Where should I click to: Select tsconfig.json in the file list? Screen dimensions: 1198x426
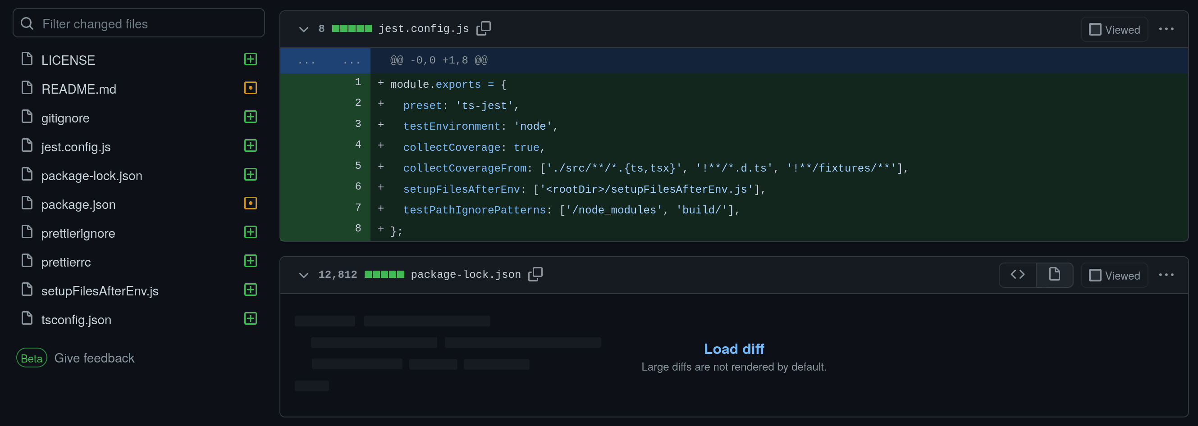click(76, 320)
